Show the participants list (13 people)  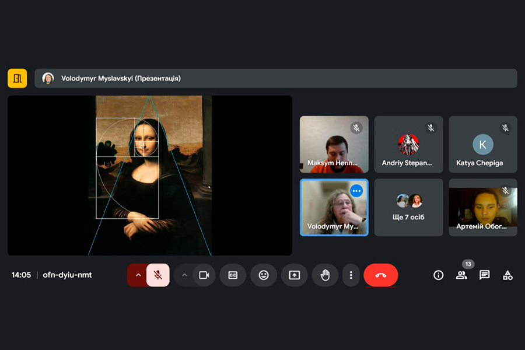click(461, 275)
